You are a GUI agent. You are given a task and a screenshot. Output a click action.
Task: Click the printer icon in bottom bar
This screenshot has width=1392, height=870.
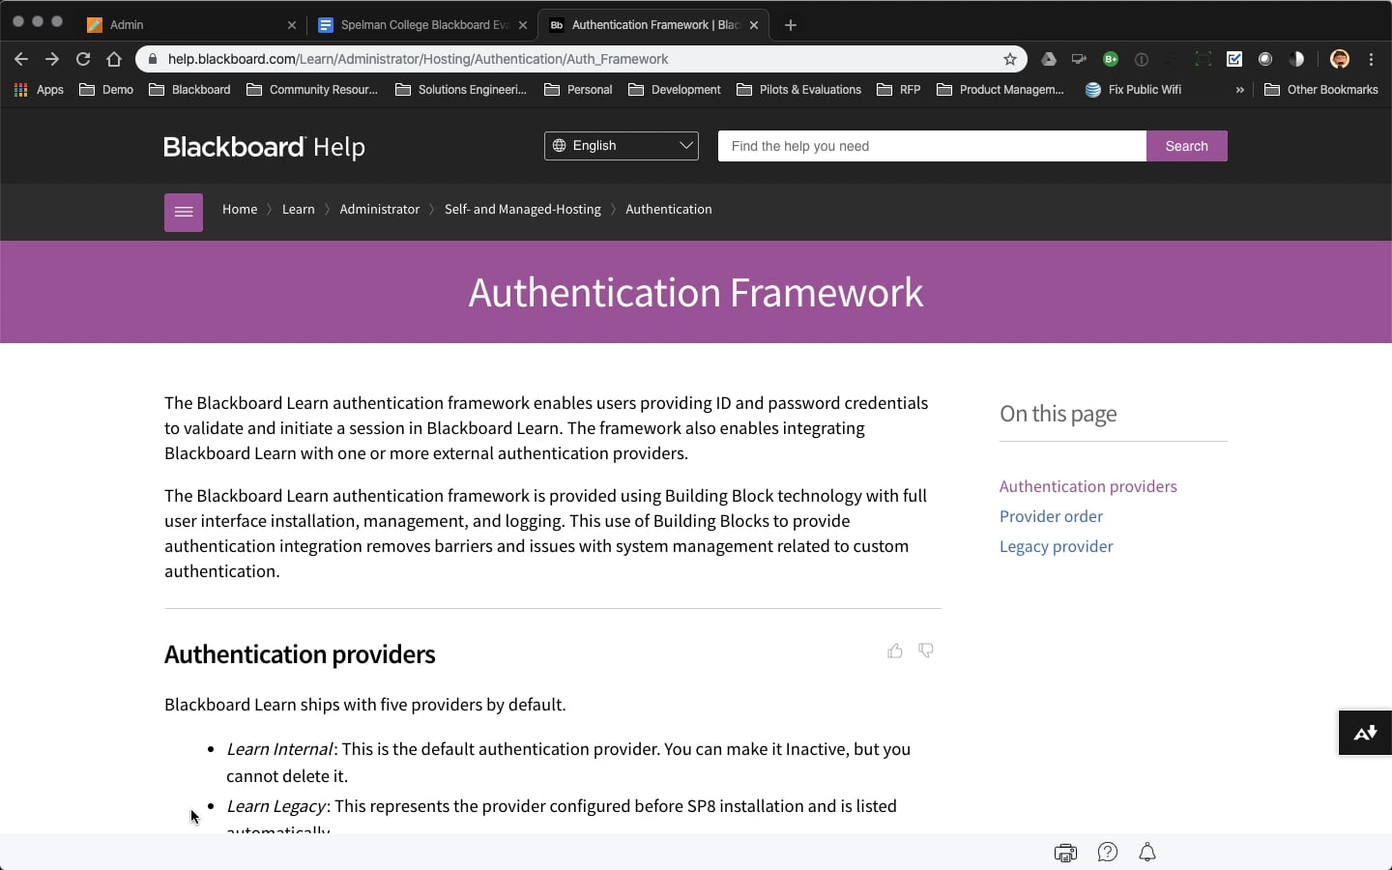pos(1065,853)
